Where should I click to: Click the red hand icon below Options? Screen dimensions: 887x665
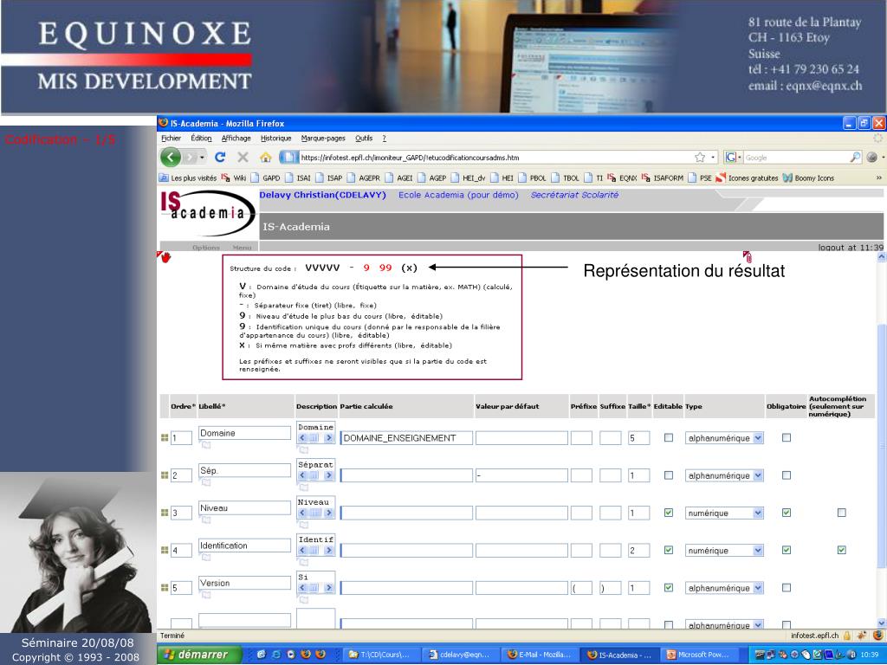point(165,257)
